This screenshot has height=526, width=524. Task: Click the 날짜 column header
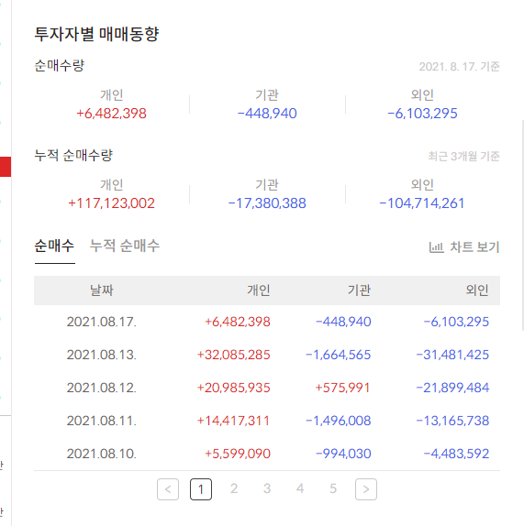click(102, 290)
